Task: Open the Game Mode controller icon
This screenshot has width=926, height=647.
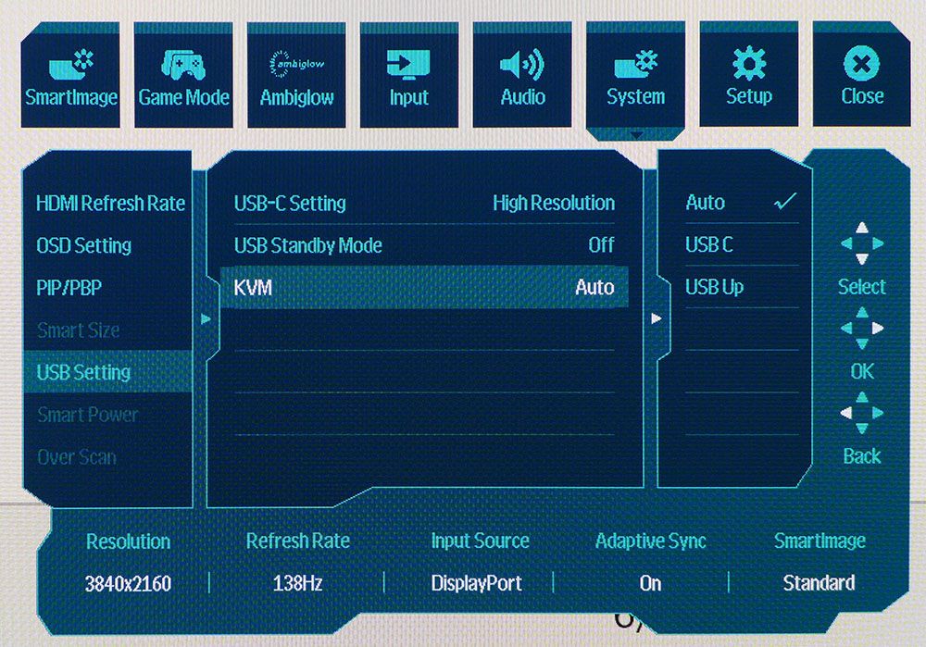Action: [183, 65]
